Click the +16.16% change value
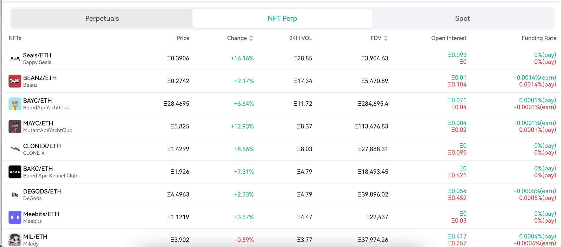Screen dimensions: 561x247 pos(242,58)
